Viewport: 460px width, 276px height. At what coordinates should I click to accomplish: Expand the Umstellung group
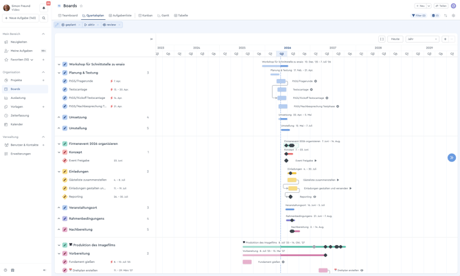pyautogui.click(x=58, y=128)
